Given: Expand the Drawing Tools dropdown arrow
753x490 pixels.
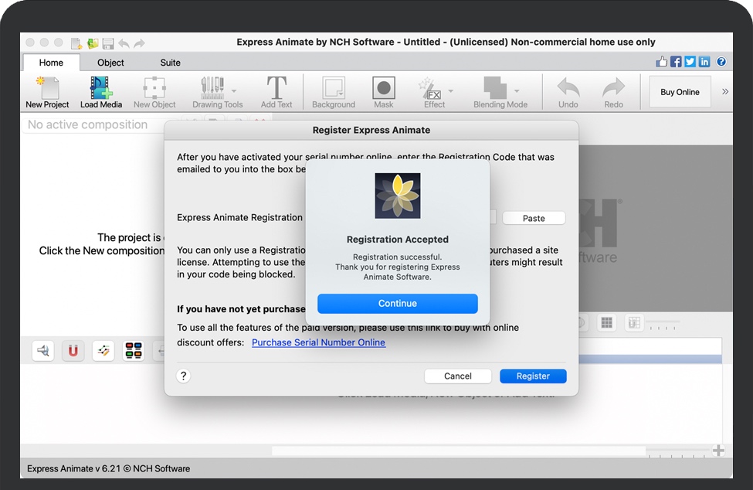Looking at the screenshot, I should [x=234, y=90].
